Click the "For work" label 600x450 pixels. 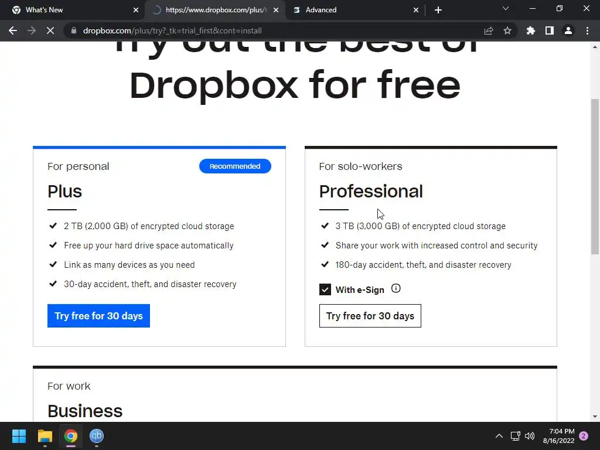[69, 386]
